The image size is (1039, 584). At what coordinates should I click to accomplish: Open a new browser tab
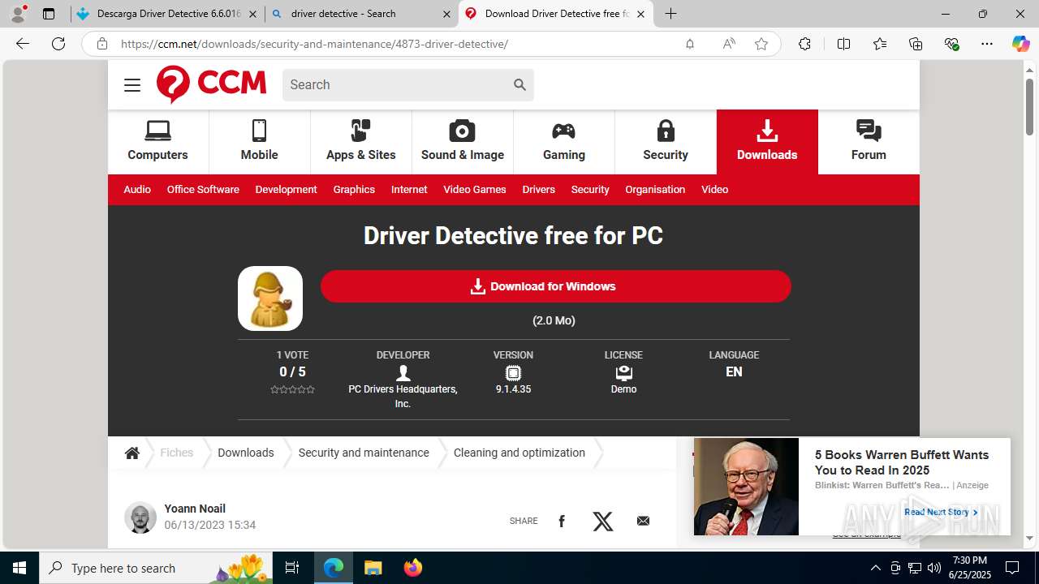[x=670, y=14]
